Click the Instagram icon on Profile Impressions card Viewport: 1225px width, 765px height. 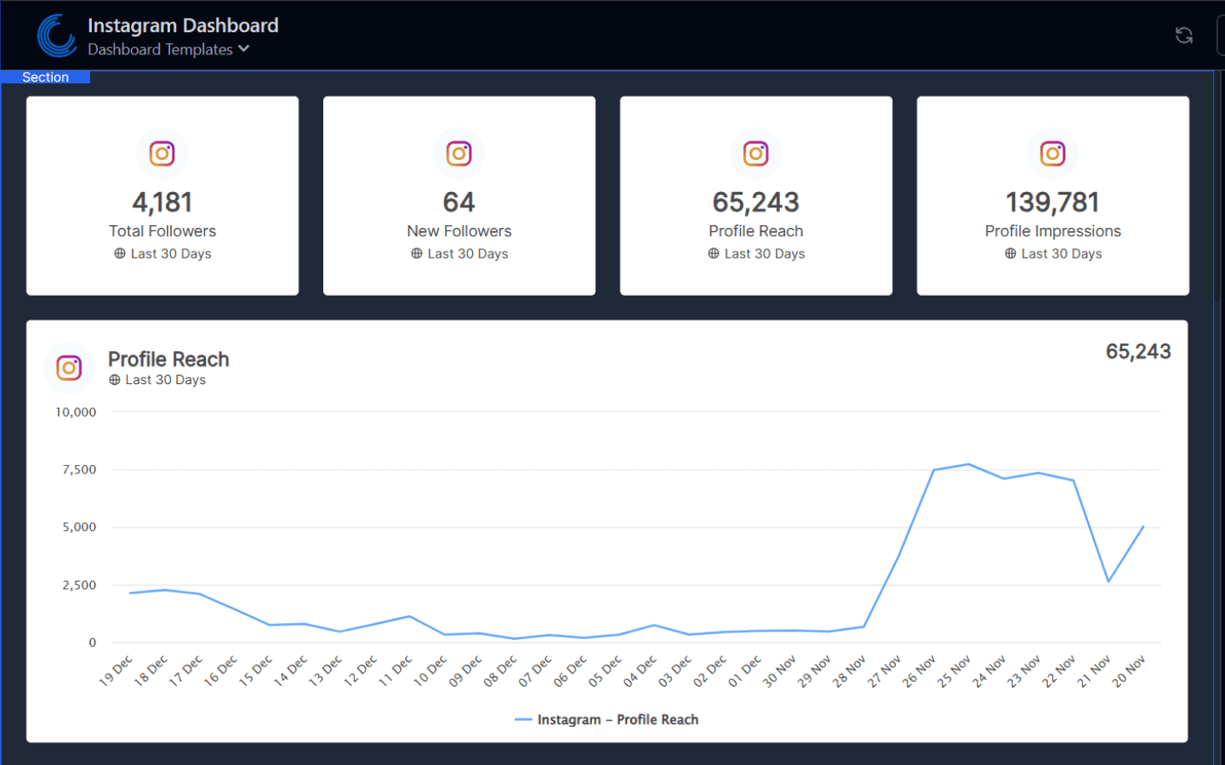click(x=1052, y=153)
